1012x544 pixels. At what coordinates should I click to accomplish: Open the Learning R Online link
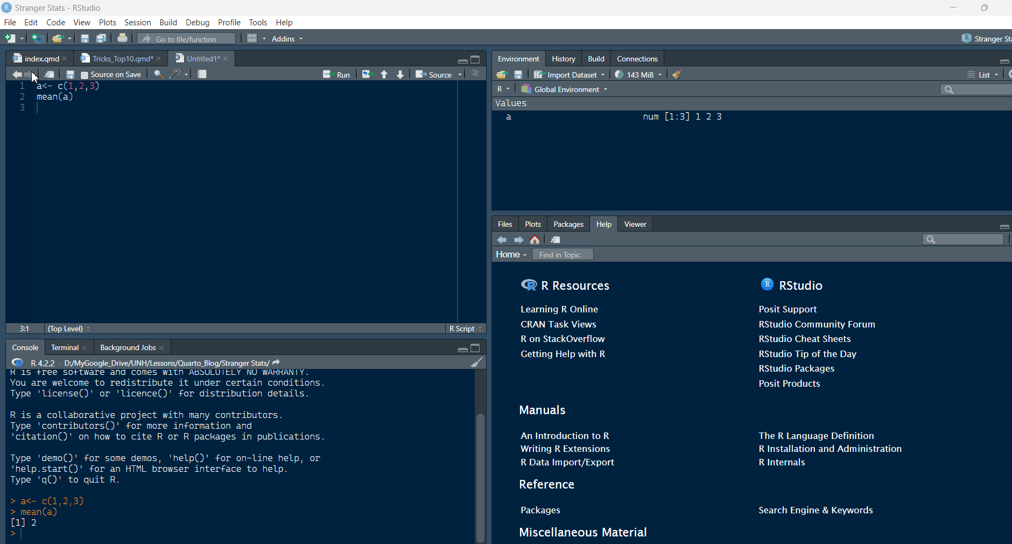pyautogui.click(x=559, y=309)
